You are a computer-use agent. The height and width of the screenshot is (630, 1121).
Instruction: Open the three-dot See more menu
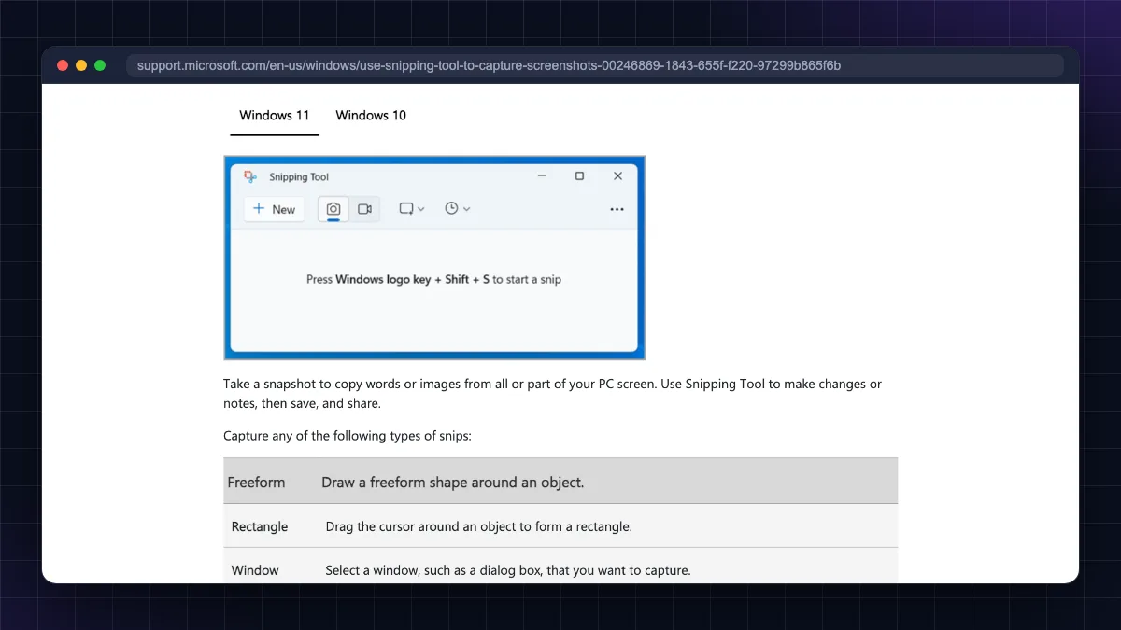[617, 209]
